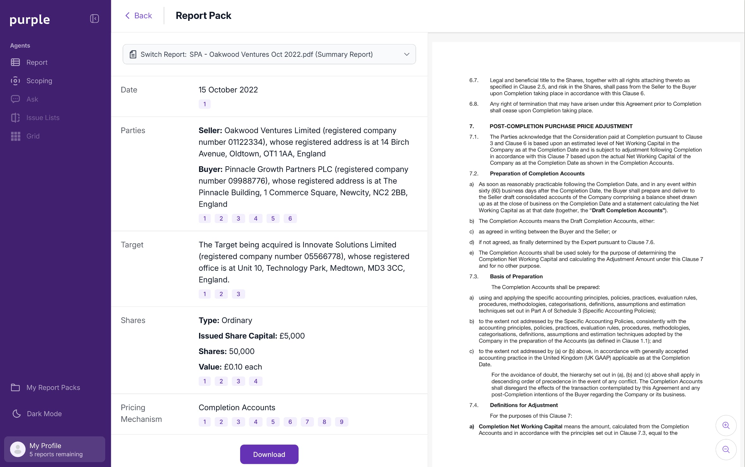The image size is (745, 467).
Task: Collapse the purple sidebar panel
Action: pyautogui.click(x=94, y=19)
